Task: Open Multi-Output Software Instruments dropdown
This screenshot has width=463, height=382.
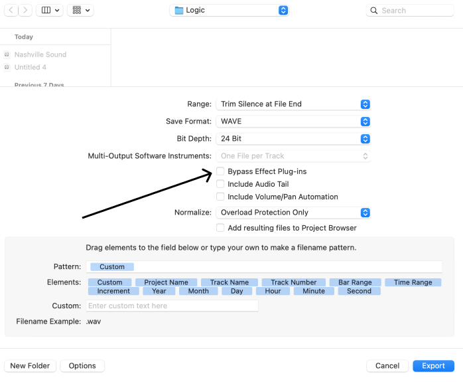Action: tap(293, 156)
